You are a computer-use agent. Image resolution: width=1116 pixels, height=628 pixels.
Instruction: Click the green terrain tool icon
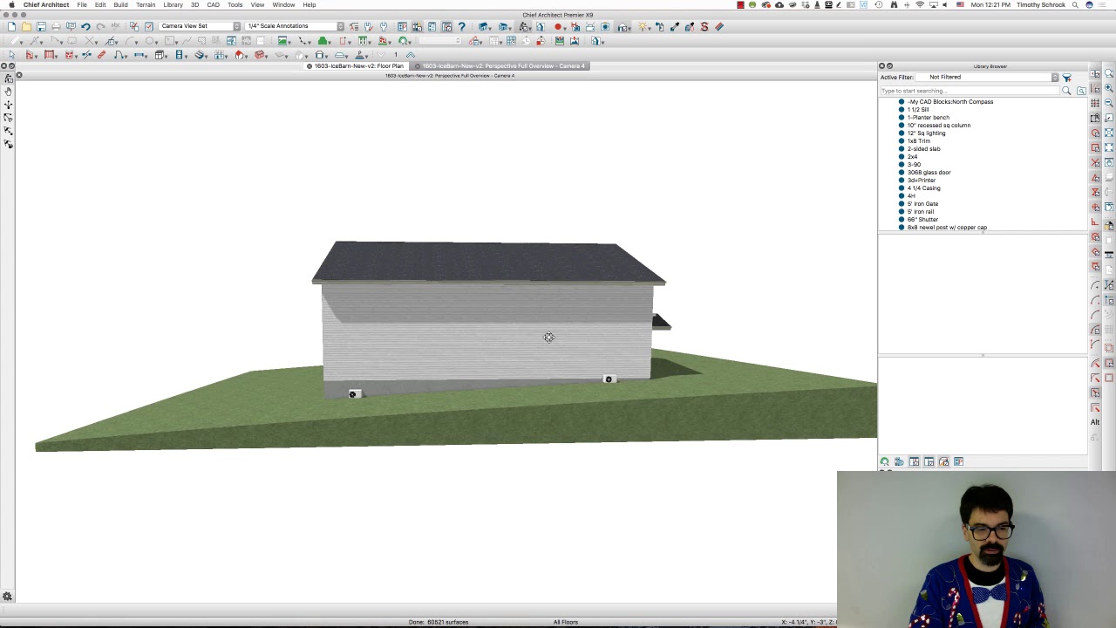(x=323, y=41)
